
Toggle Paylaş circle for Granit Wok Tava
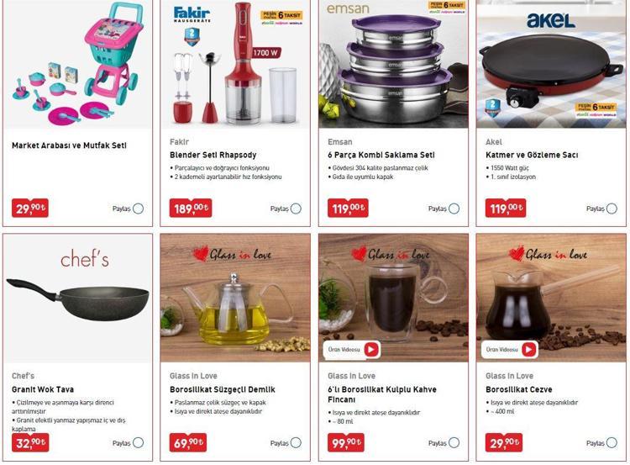tap(139, 442)
